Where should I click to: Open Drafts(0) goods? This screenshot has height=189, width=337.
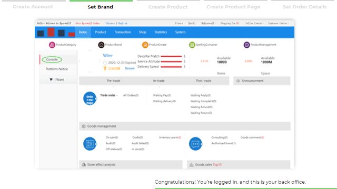tap(137, 138)
